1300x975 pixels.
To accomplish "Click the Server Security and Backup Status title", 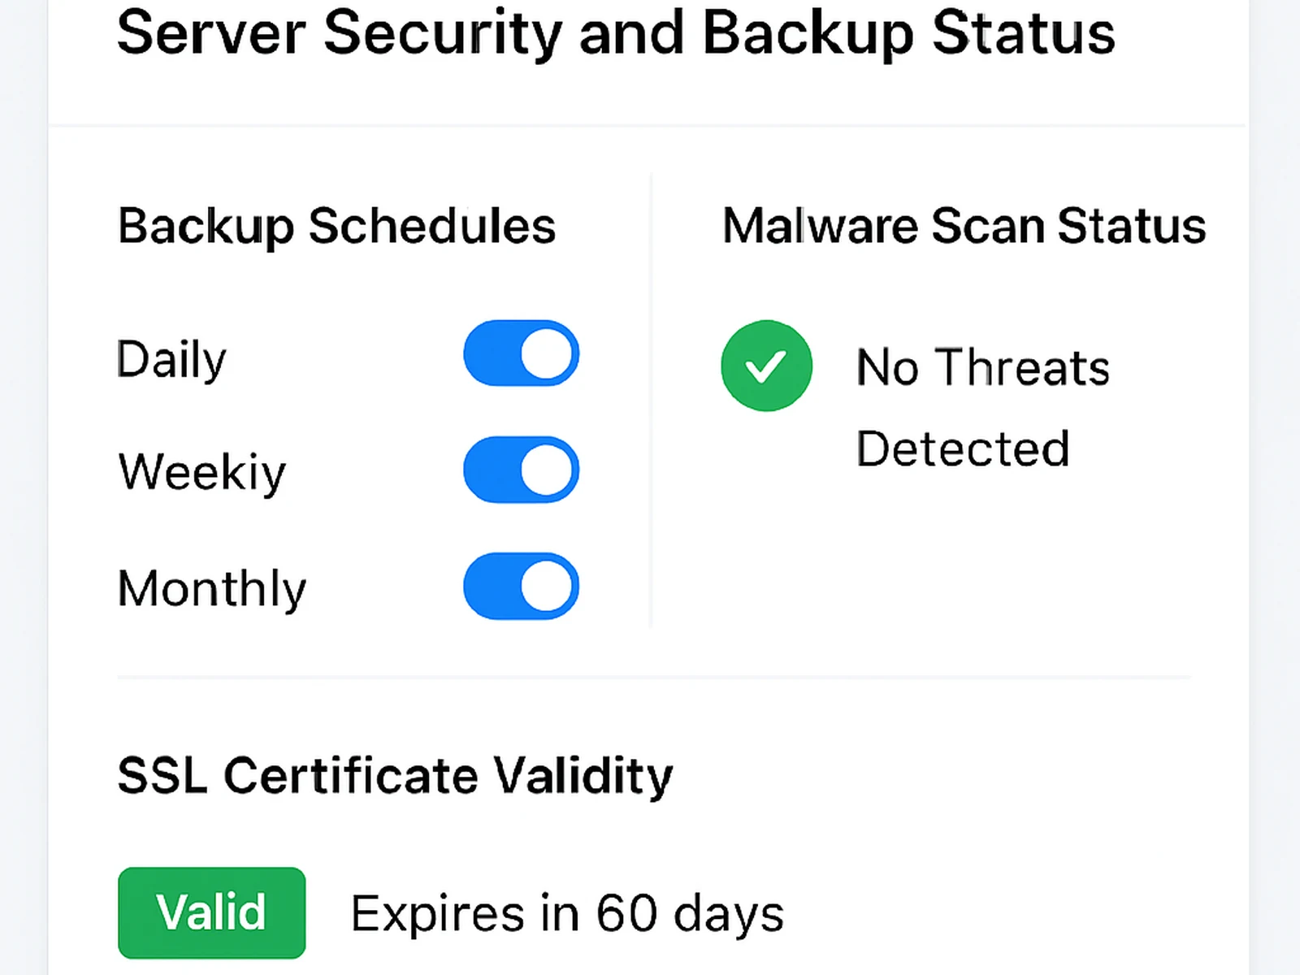I will tap(616, 34).
